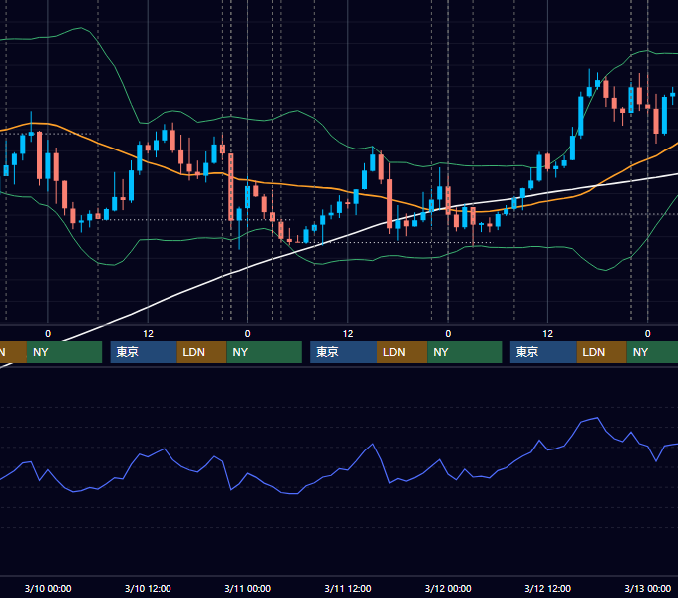Screen dimensions: 678x598
Task: Click hour label 12 above 3/11 東京 block
Action: tap(348, 334)
